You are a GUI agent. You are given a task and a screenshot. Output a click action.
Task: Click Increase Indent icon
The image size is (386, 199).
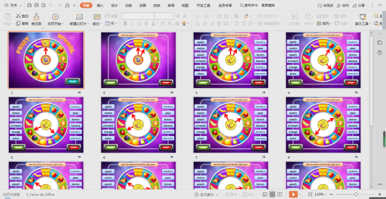[226, 16]
